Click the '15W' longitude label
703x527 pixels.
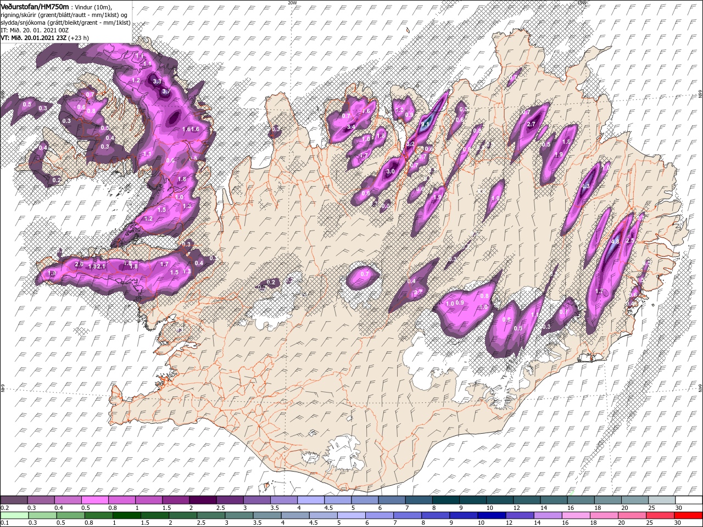pos(582,3)
